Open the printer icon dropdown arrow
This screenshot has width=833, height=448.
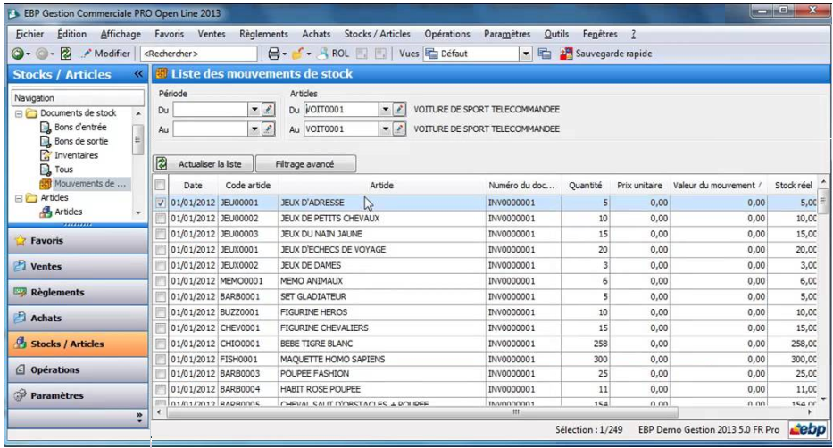pyautogui.click(x=284, y=54)
